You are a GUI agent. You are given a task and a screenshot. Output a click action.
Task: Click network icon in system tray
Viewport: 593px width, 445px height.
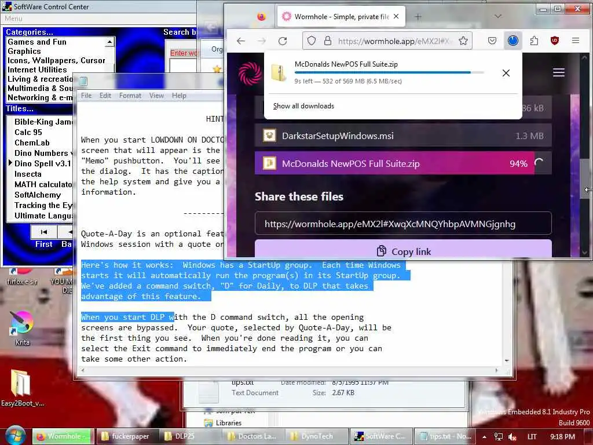coord(499,437)
